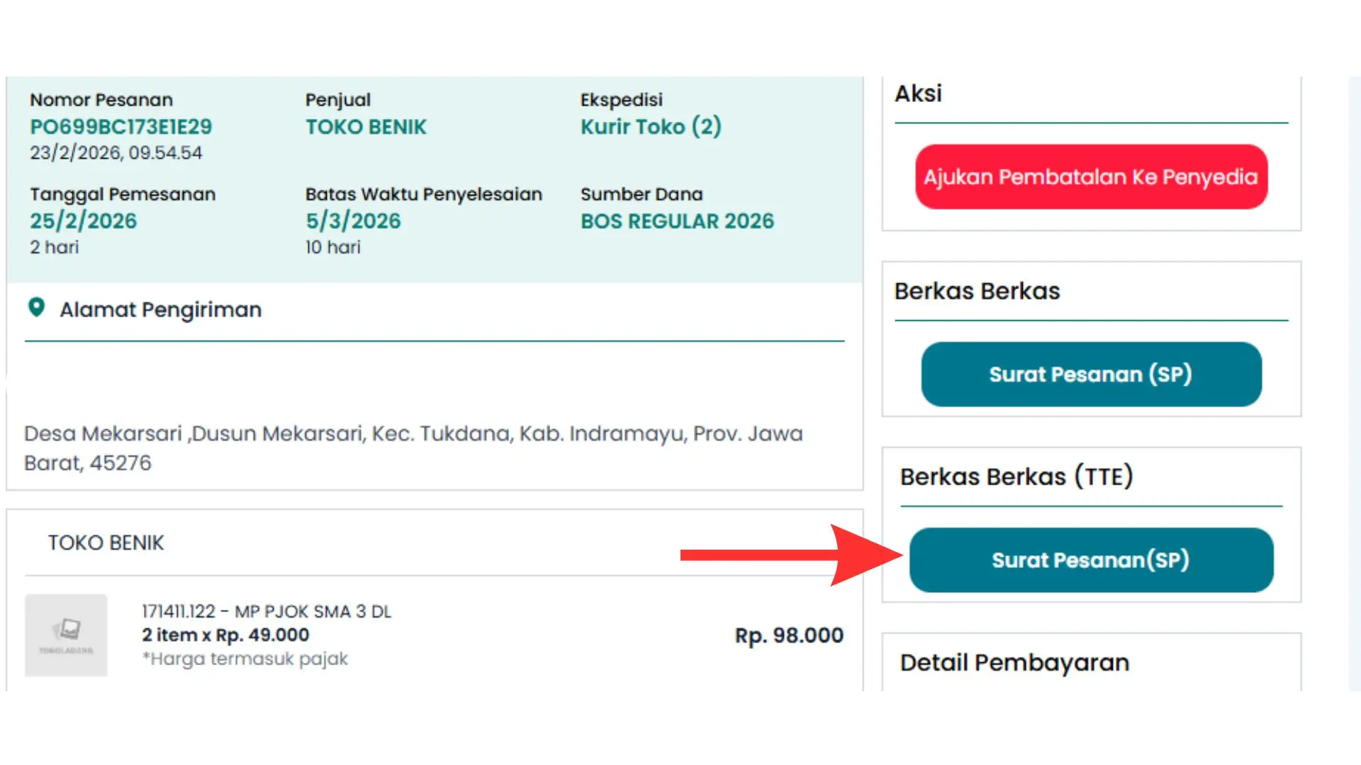The width and height of the screenshot is (1361, 765).
Task: Click Ajukan Pembatalan Ke Penyedia button
Action: tap(1091, 177)
